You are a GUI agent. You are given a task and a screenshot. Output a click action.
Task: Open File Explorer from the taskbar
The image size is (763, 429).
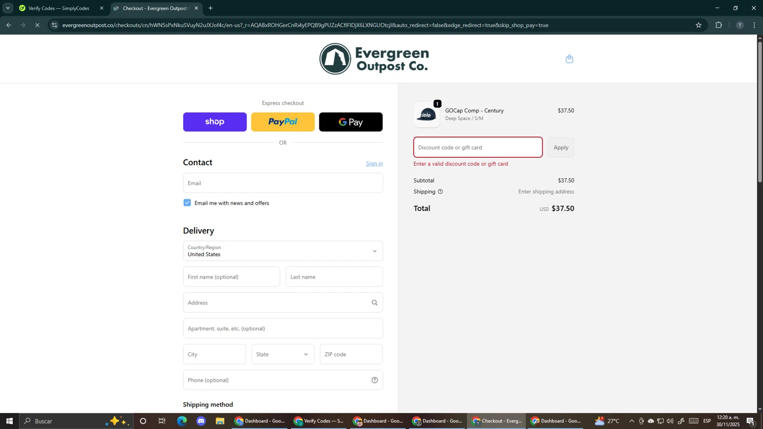220,421
